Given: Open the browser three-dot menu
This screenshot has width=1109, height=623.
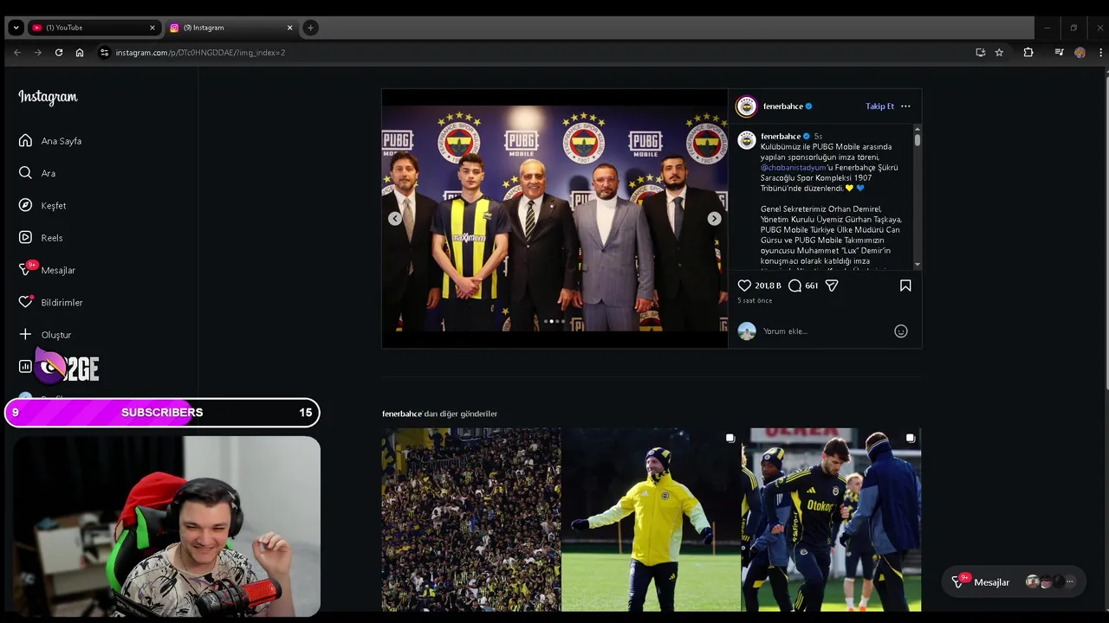Looking at the screenshot, I should pos(1100,53).
